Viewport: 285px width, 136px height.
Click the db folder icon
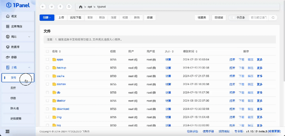click(54, 92)
